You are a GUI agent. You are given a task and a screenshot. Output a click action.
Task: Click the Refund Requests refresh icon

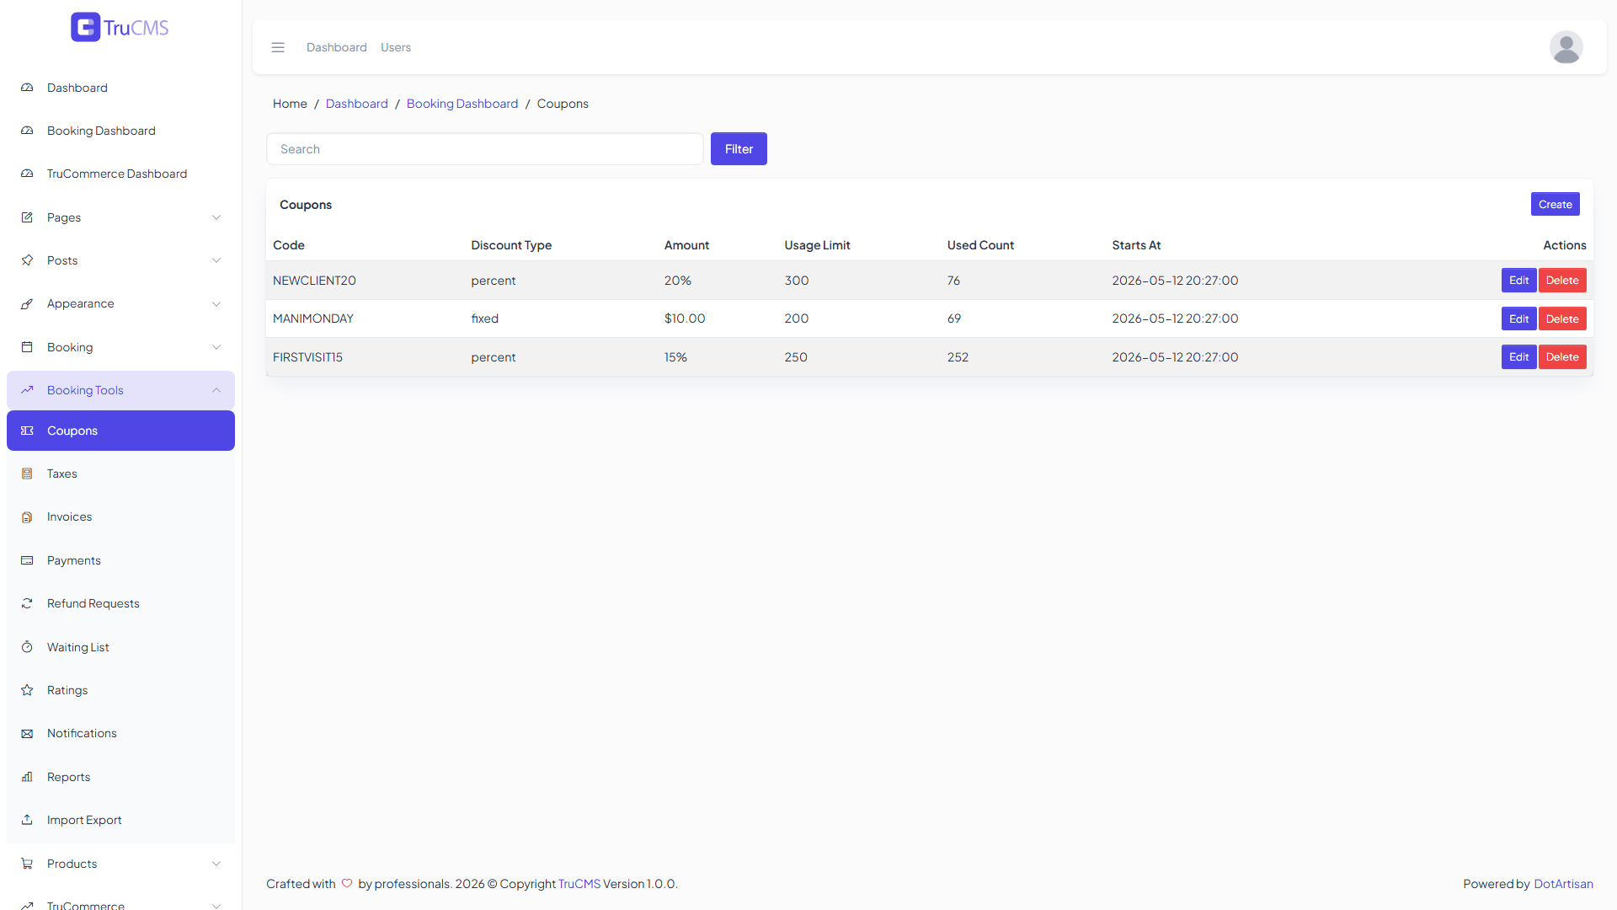pyautogui.click(x=27, y=603)
